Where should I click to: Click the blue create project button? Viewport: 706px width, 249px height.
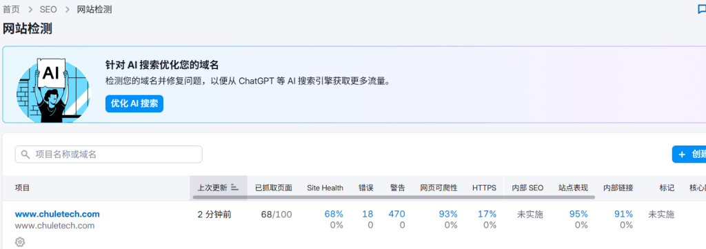[689, 154]
